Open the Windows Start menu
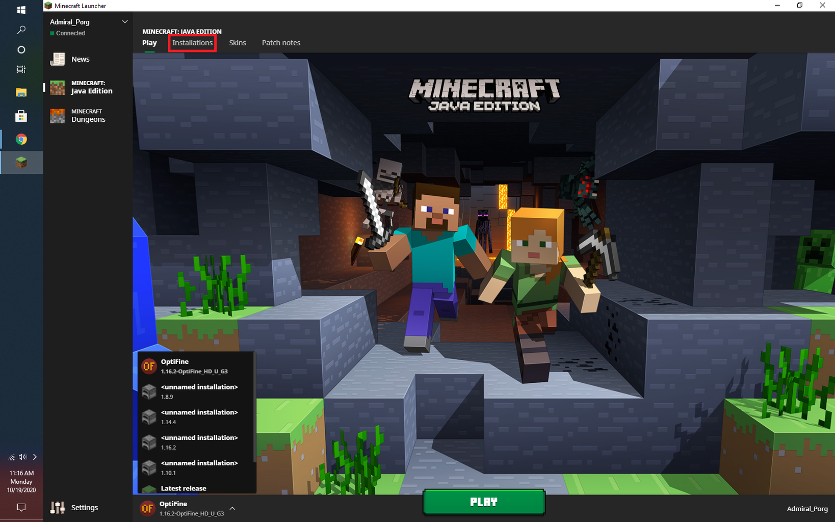Viewport: 835px width, 522px height. click(21, 9)
